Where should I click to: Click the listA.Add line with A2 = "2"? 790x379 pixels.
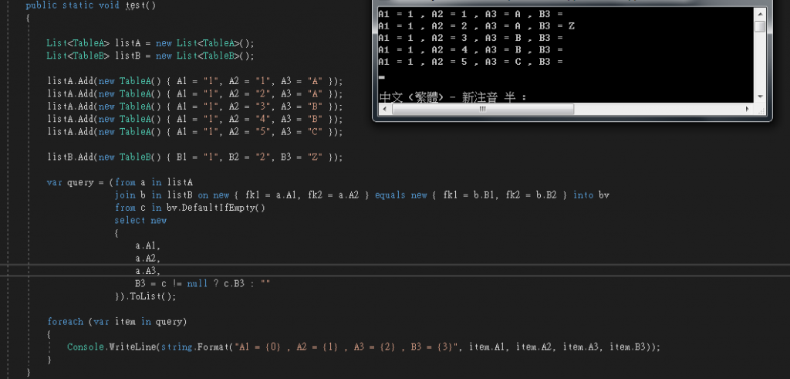pos(195,93)
